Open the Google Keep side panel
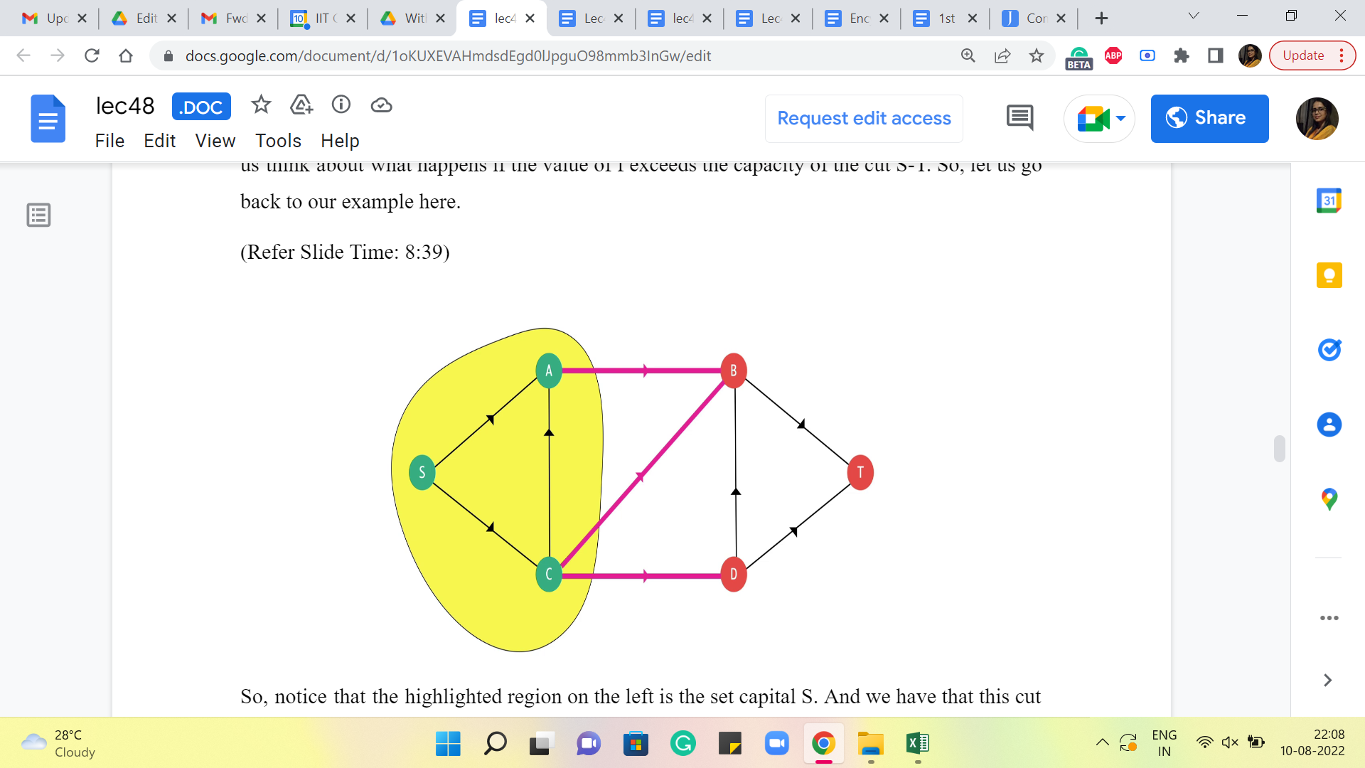This screenshot has height=768, width=1365. pos(1329,275)
